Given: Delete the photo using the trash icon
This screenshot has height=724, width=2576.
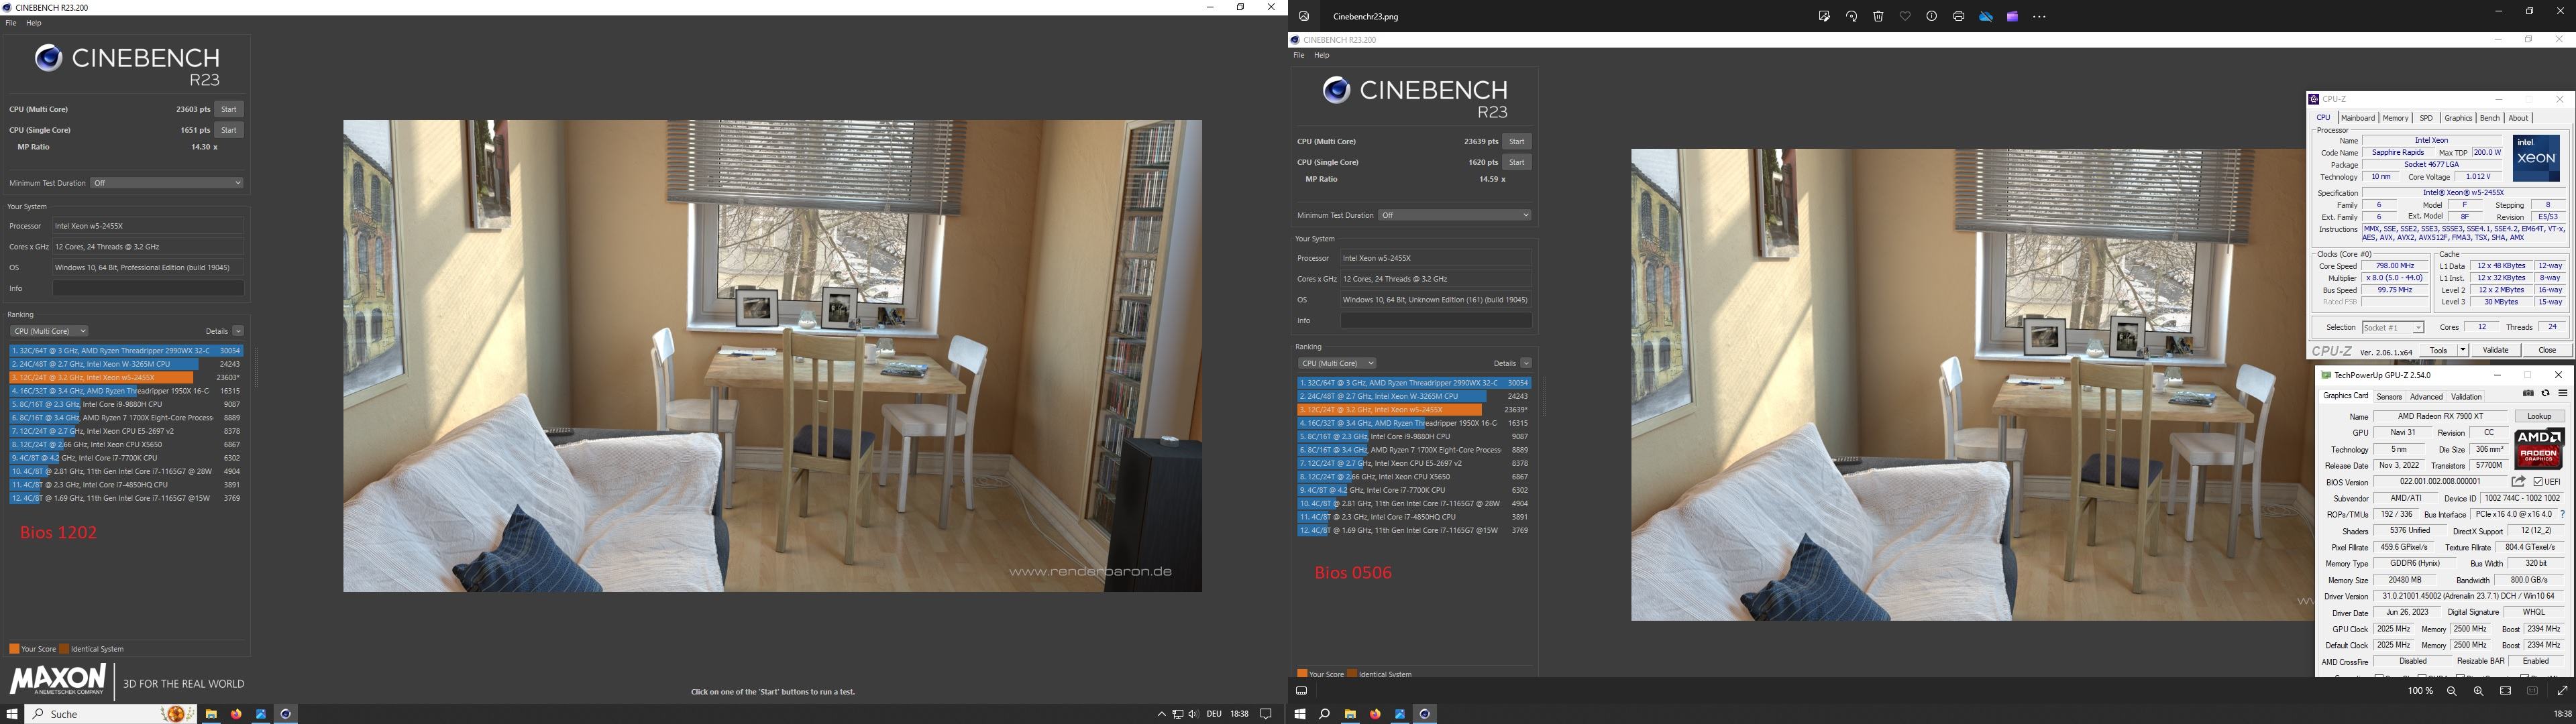Looking at the screenshot, I should click(1878, 16).
